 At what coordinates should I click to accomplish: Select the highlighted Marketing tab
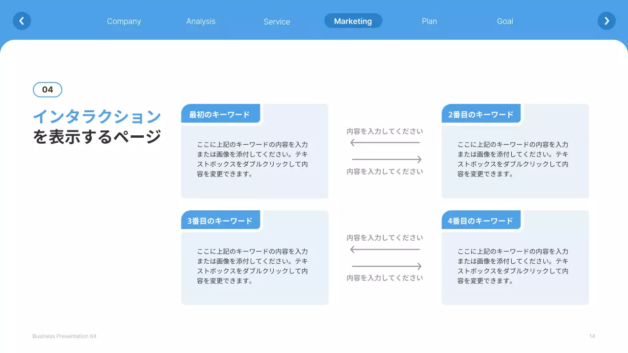[x=353, y=21]
